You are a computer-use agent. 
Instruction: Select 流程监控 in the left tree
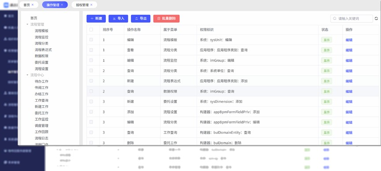click(41, 37)
